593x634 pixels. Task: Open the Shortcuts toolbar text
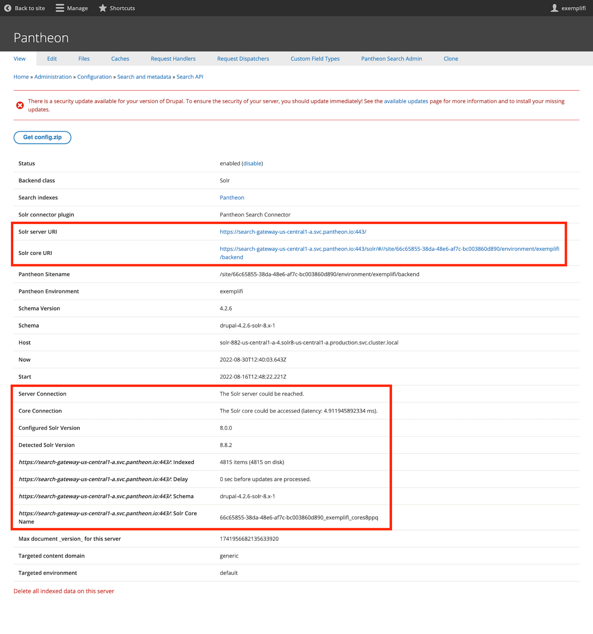pyautogui.click(x=122, y=8)
